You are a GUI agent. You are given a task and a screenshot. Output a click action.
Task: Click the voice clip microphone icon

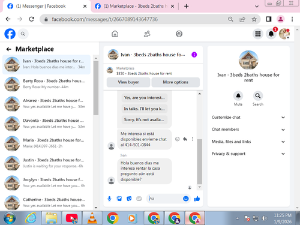point(109,199)
